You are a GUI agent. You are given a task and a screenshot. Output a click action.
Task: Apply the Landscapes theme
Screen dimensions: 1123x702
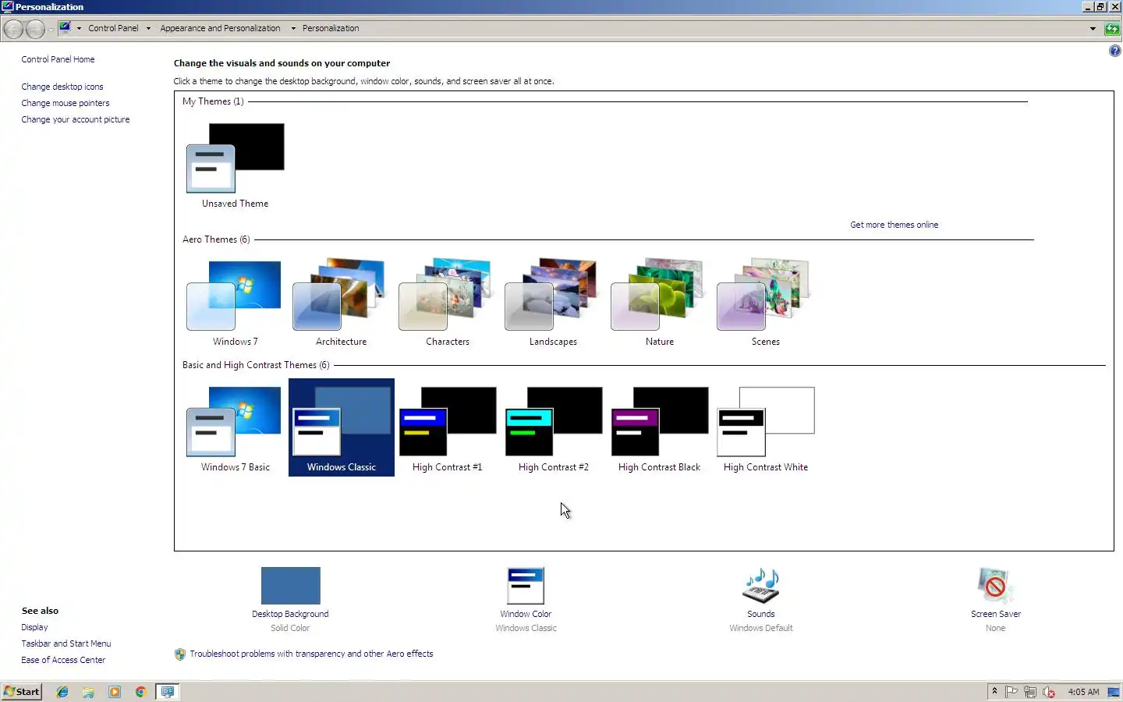(553, 302)
